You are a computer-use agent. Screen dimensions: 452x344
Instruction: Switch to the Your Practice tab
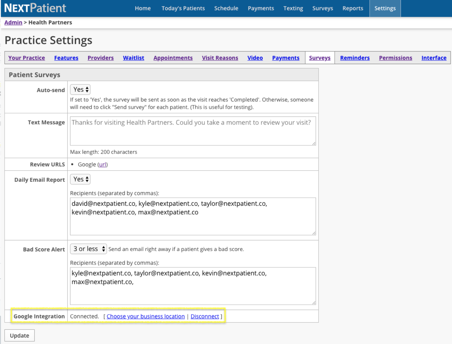click(x=27, y=58)
